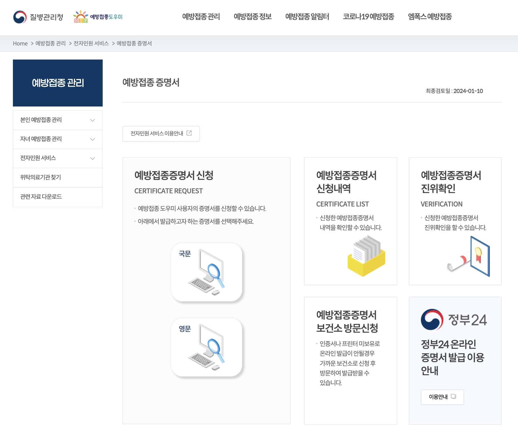Open 엠폭스 예방접종 top menu

pos(430,17)
